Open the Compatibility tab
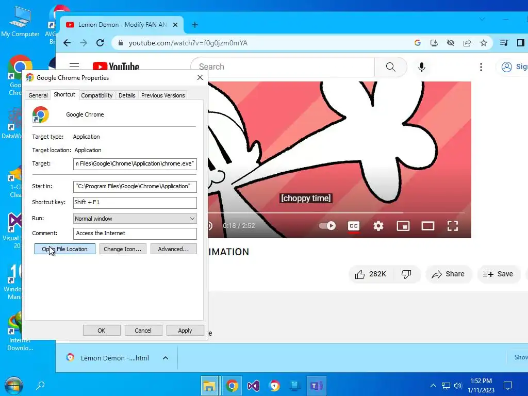Image resolution: width=528 pixels, height=396 pixels. click(96, 95)
